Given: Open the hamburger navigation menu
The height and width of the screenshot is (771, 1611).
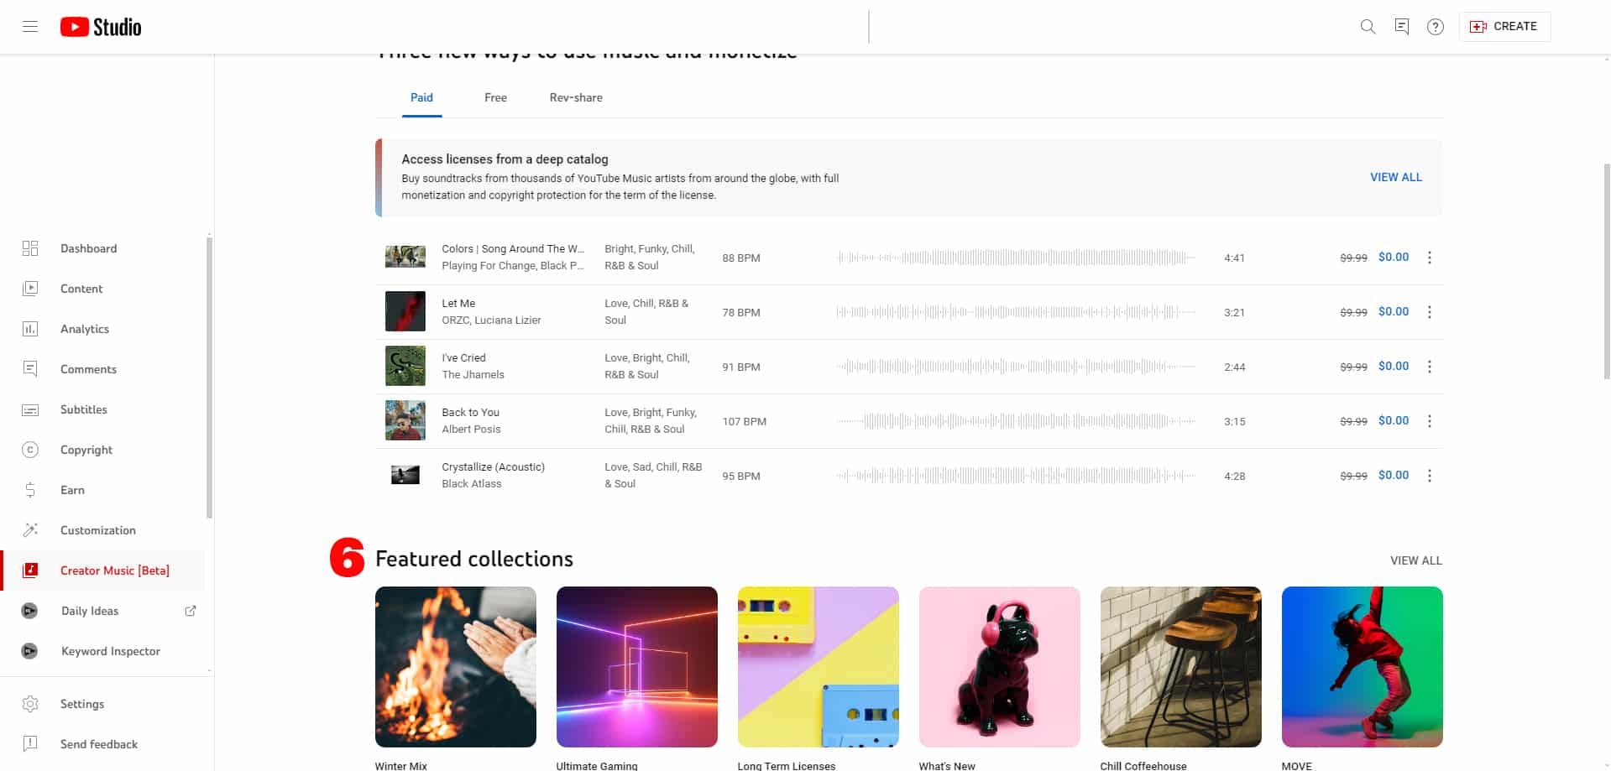Looking at the screenshot, I should (30, 27).
